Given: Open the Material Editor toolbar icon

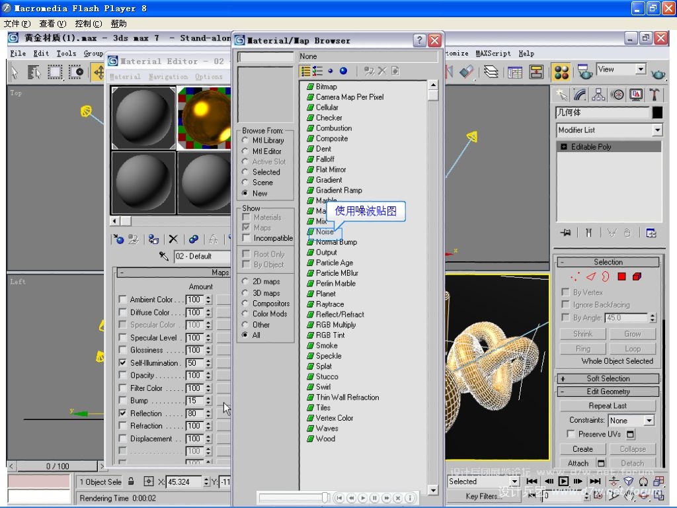Looking at the screenshot, I should (561, 72).
